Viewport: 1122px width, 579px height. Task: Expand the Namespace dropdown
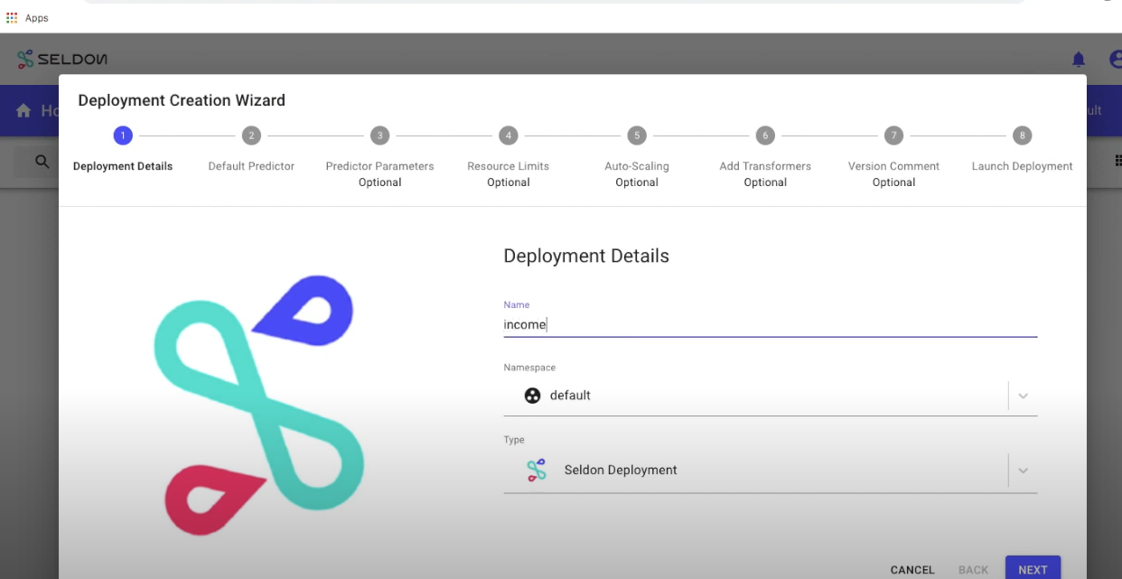pos(1023,395)
